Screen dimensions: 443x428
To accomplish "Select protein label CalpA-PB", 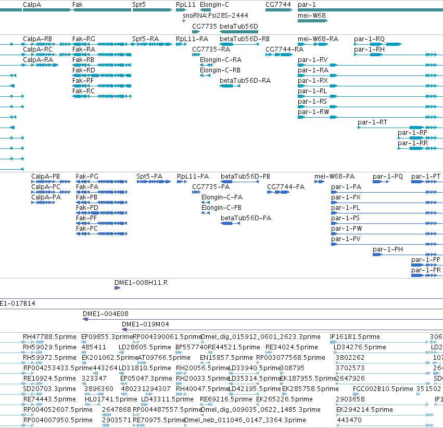I will [x=45, y=177].
